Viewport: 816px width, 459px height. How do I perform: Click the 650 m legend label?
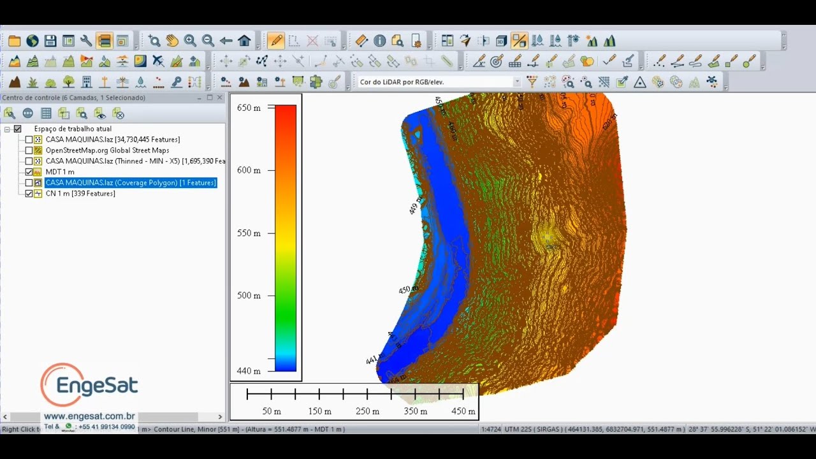(249, 108)
